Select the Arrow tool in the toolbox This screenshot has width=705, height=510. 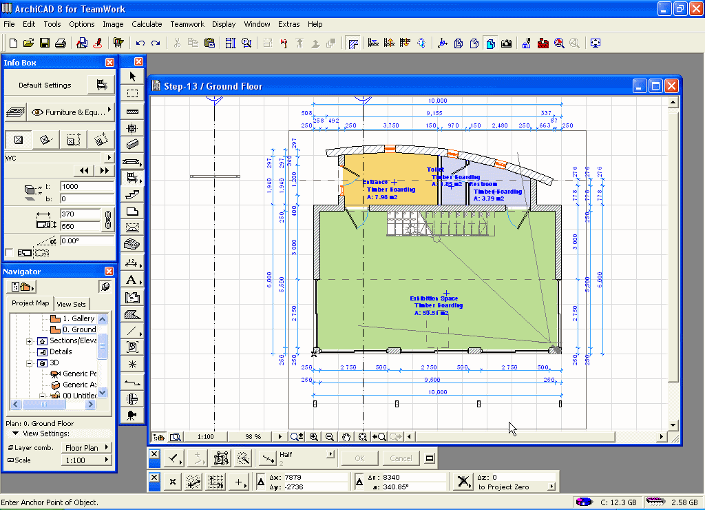pyautogui.click(x=132, y=76)
